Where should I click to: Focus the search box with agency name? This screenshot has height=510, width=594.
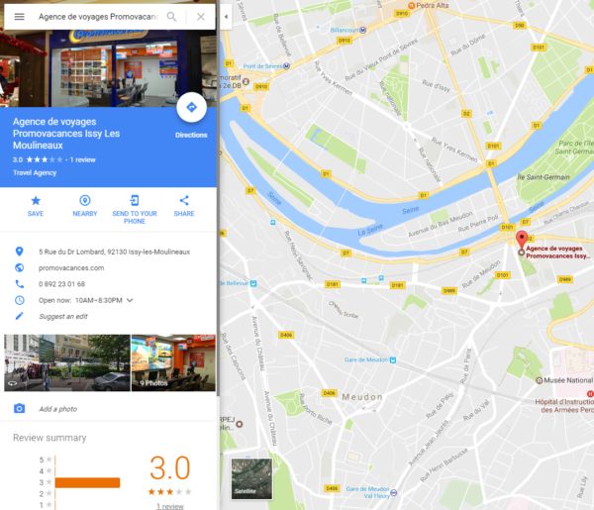(x=98, y=17)
